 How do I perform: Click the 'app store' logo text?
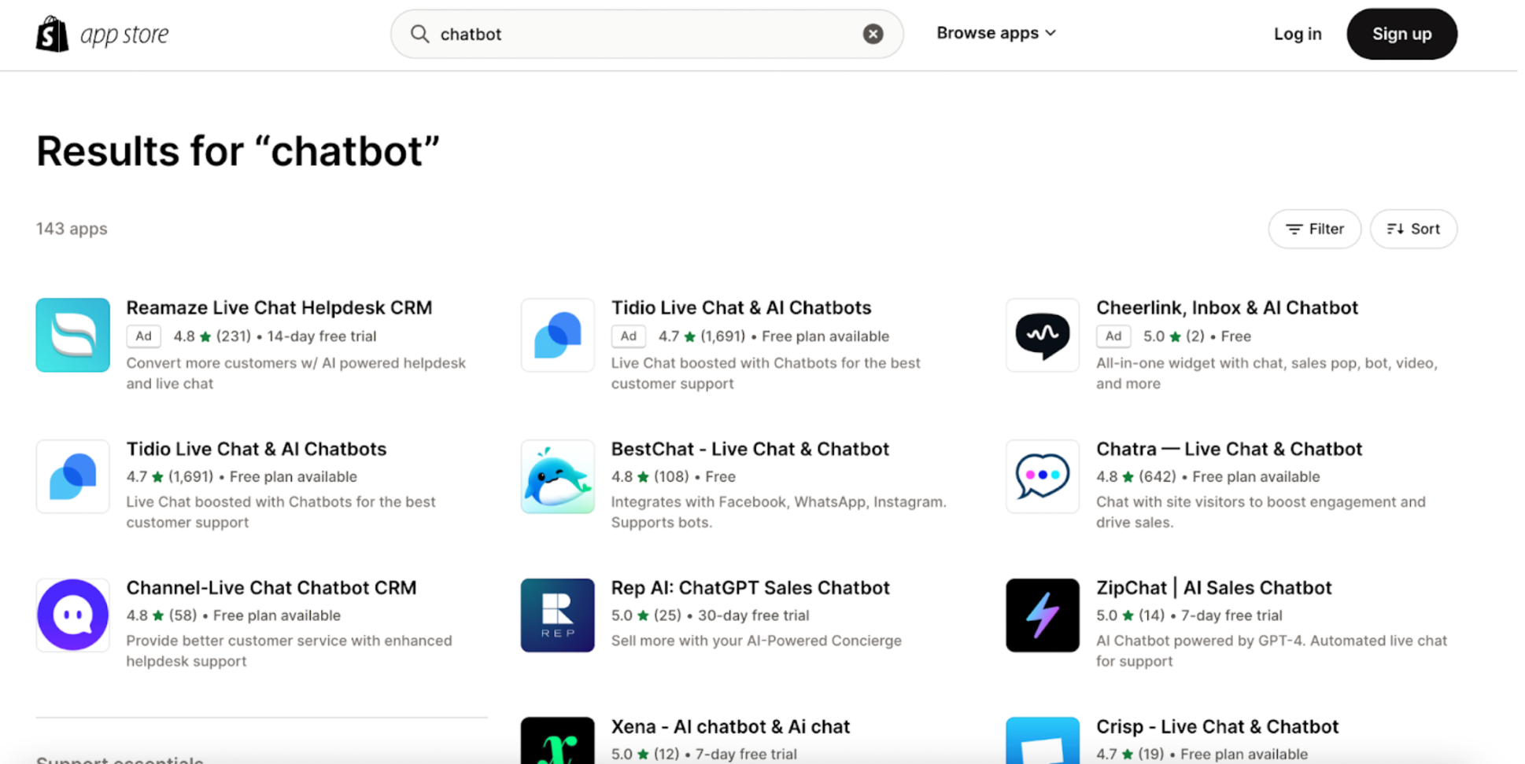124,34
